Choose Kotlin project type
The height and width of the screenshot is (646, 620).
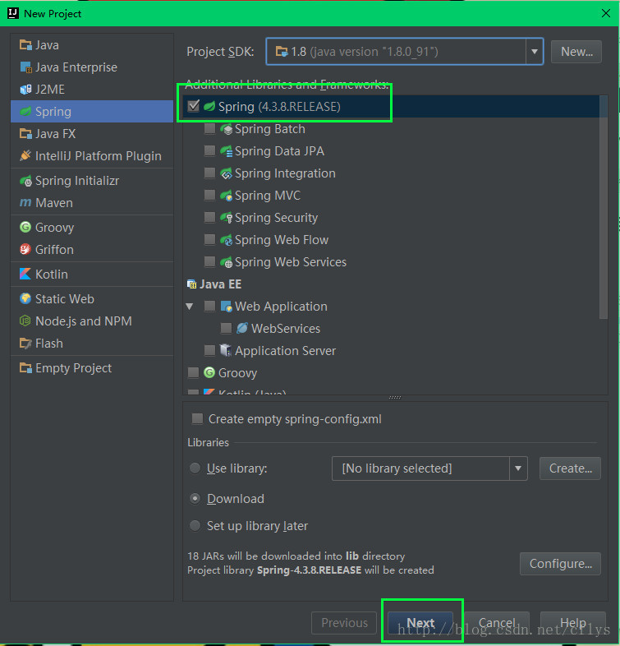click(x=92, y=274)
